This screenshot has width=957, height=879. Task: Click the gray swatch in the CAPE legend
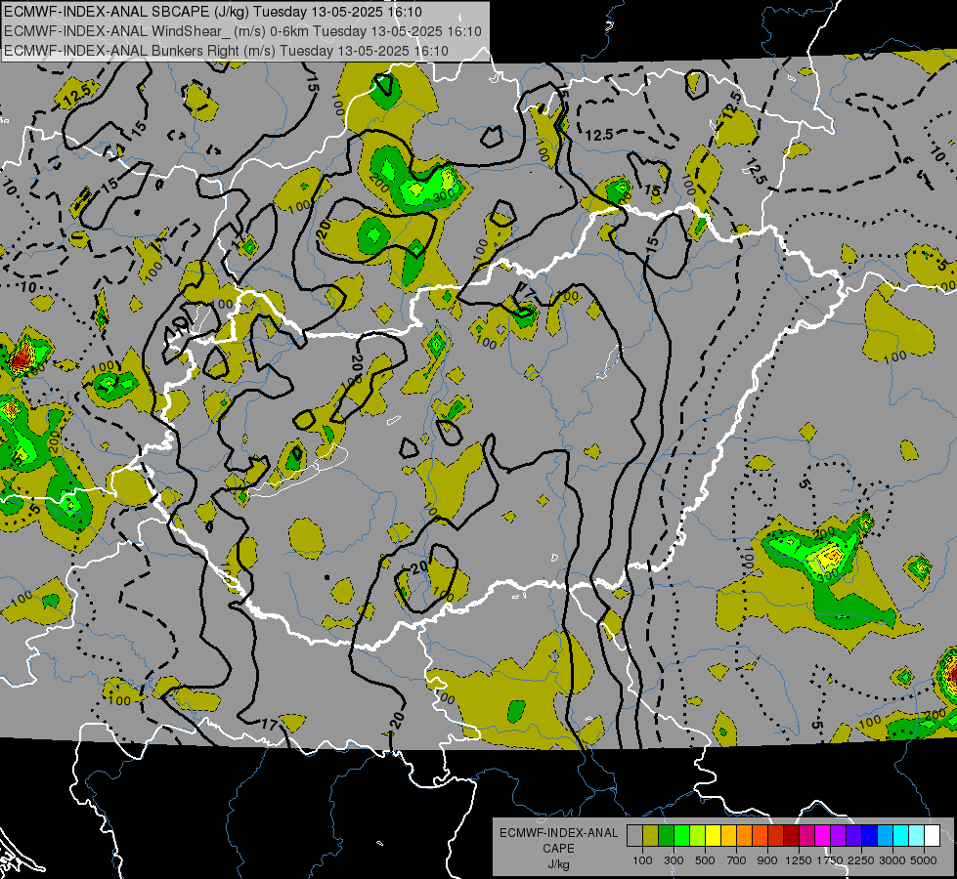click(634, 836)
